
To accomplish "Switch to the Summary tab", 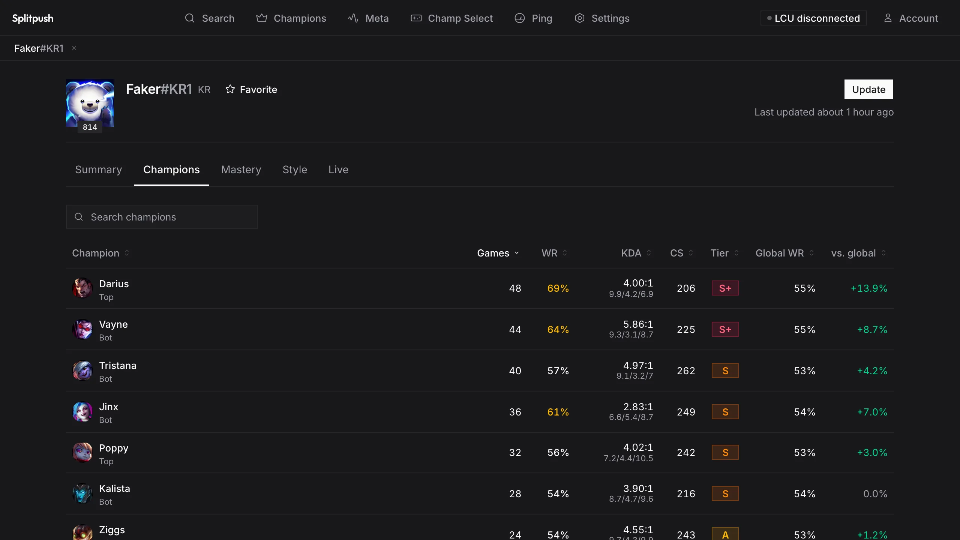I will (99, 169).
